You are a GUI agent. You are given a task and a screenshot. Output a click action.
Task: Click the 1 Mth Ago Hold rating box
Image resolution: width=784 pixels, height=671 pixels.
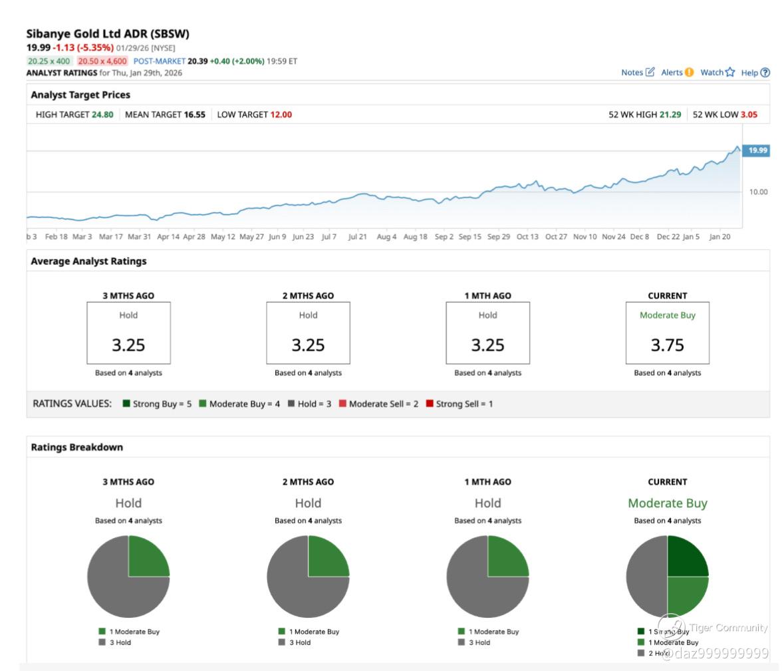[x=487, y=333]
